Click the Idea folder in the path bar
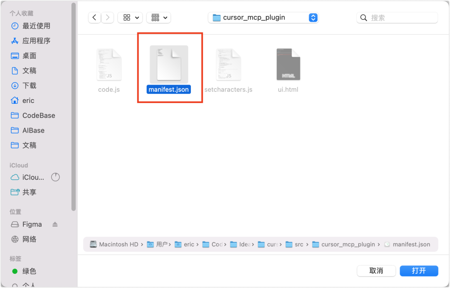Screen dimensions: 450x288 coord(240,244)
